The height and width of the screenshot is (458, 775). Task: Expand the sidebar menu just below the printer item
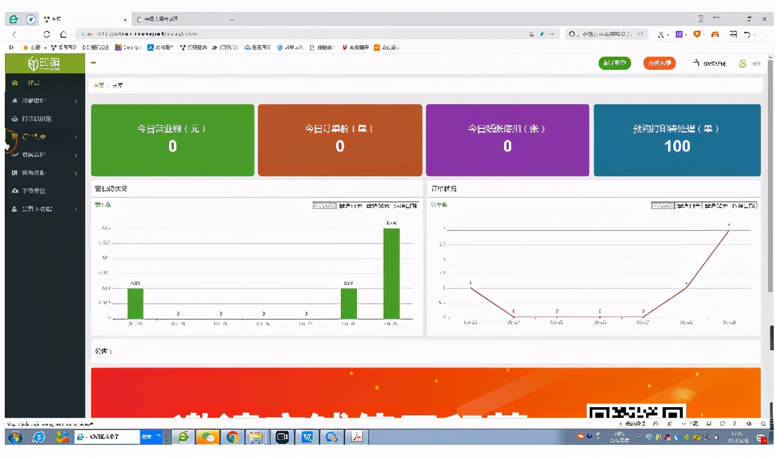click(44, 137)
